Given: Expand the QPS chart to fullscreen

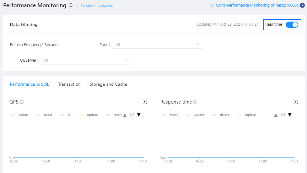Looking at the screenshot, I should click(x=145, y=102).
